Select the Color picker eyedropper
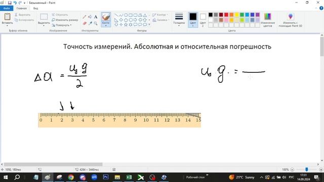Screen dimensions: 324x182 click(x=90, y=24)
